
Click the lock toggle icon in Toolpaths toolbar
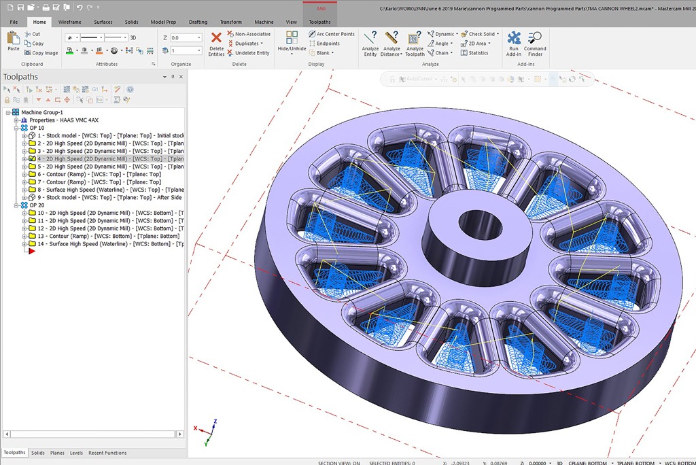(7, 100)
